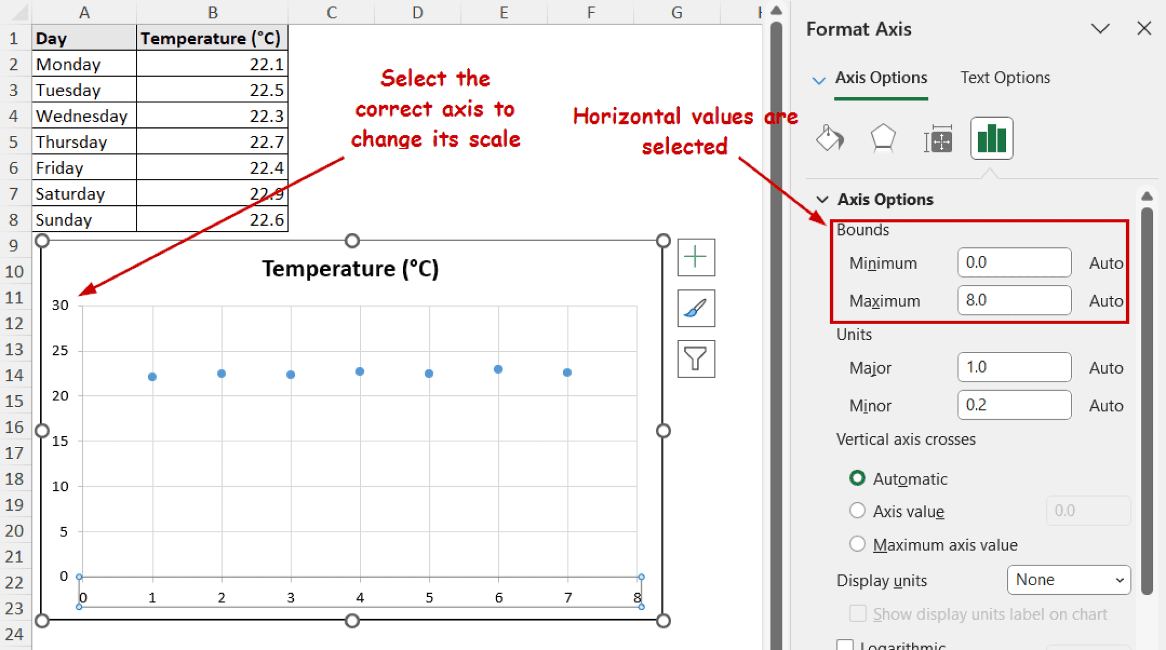Open the Chart Filters funnel icon
The width and height of the screenshot is (1166, 650).
696,359
